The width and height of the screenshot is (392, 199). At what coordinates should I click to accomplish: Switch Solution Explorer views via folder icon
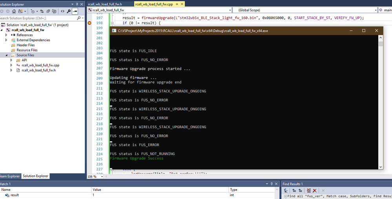20,11
